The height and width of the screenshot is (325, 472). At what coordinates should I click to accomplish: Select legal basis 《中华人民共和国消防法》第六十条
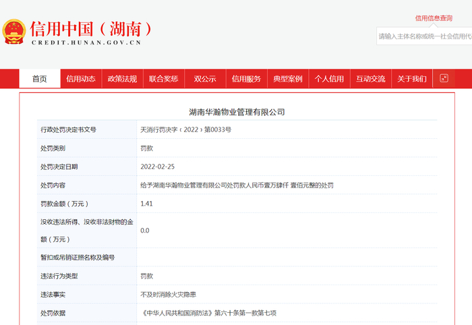pos(191,314)
